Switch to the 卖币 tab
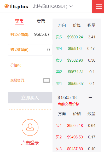Screen dimensions: 104x152 (x=41, y=21)
